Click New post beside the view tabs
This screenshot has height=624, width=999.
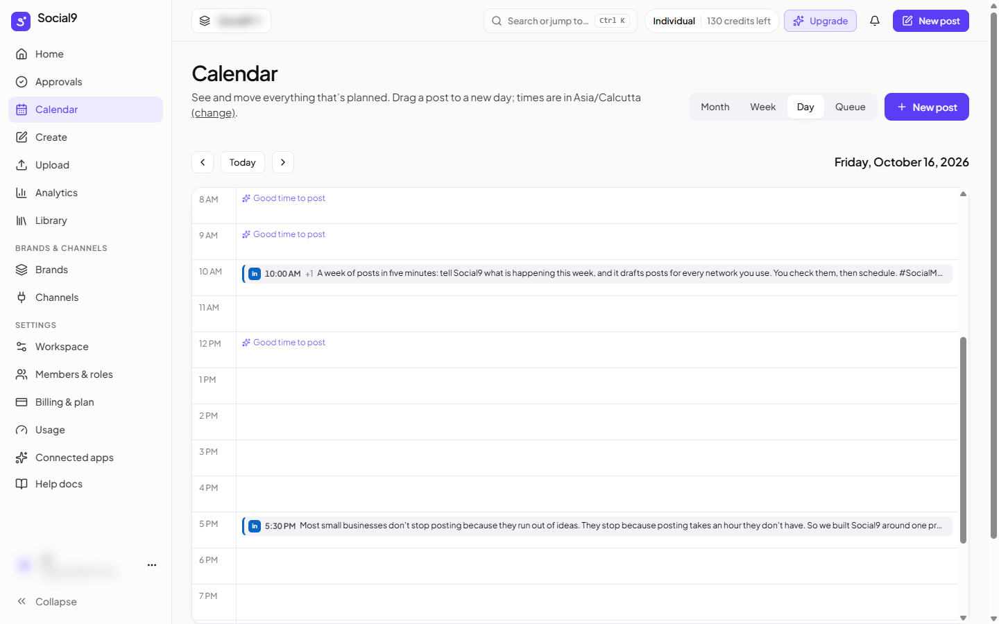pyautogui.click(x=927, y=107)
